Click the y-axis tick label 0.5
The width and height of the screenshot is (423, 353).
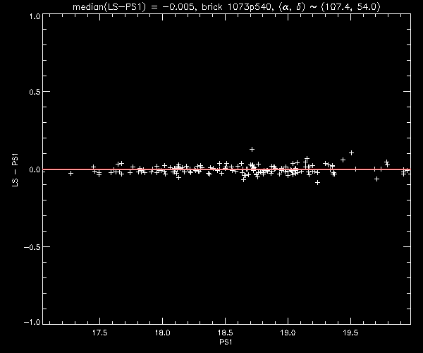(35, 92)
